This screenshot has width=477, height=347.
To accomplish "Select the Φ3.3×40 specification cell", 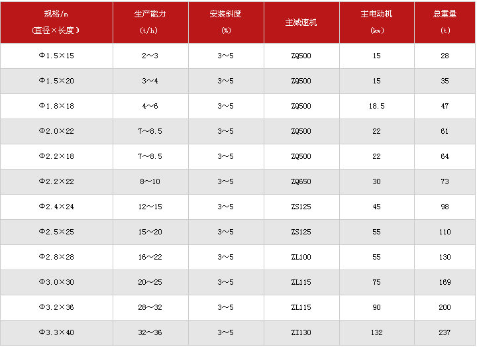I will click(56, 332).
